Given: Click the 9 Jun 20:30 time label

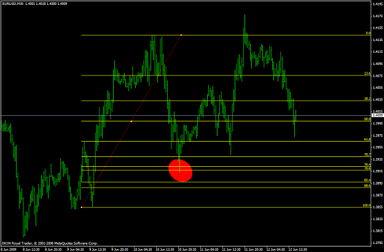Looking at the screenshot, I should point(120,250).
